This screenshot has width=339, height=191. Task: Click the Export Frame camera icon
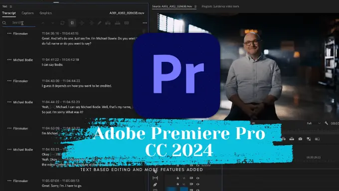300,139
